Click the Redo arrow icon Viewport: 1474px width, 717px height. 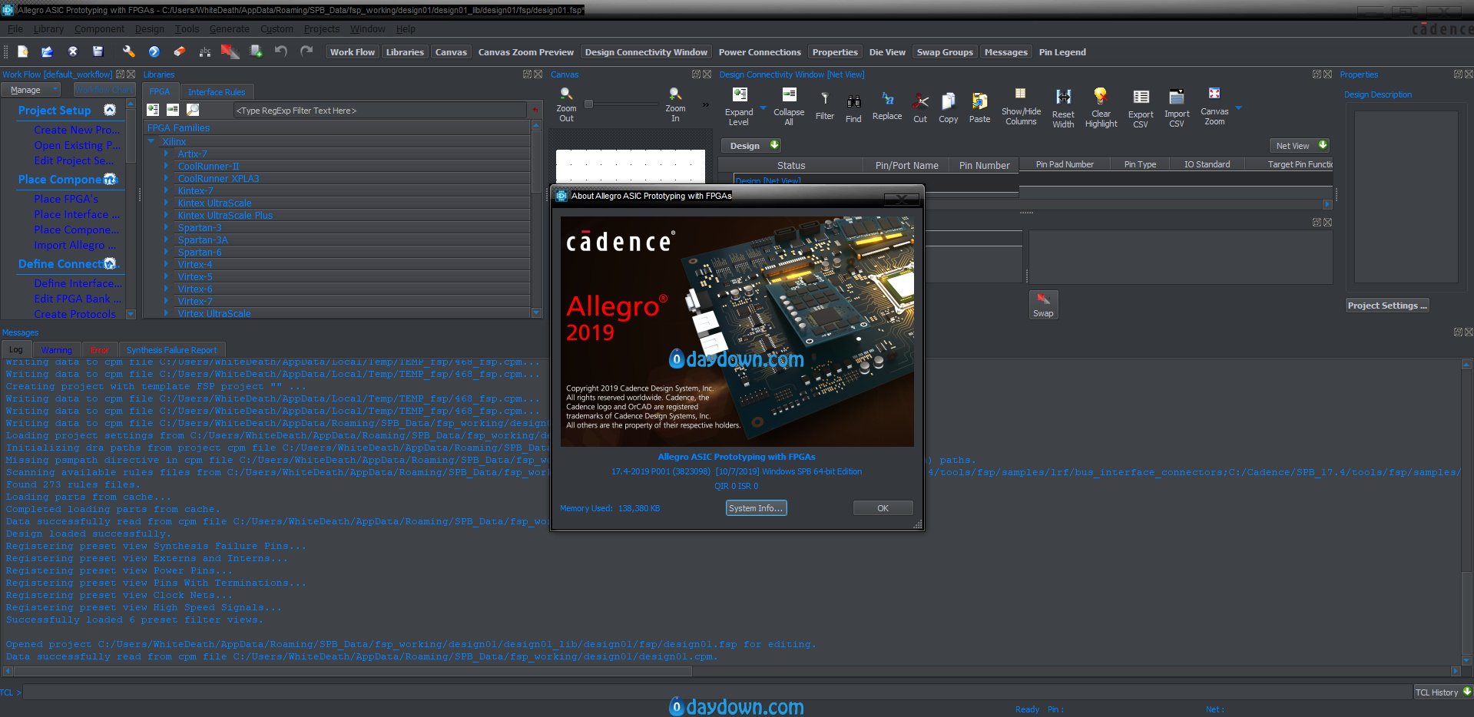click(x=306, y=51)
